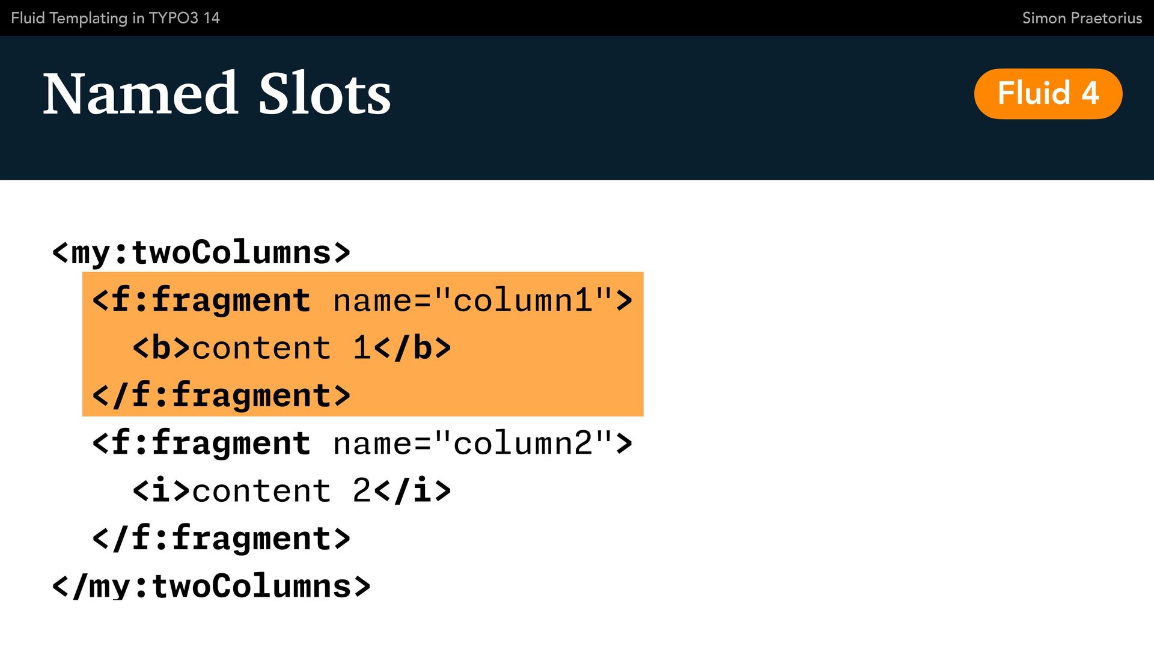This screenshot has width=1154, height=649.
Task: Select the Fluid Templating in TYPO3 14 title
Action: click(115, 18)
